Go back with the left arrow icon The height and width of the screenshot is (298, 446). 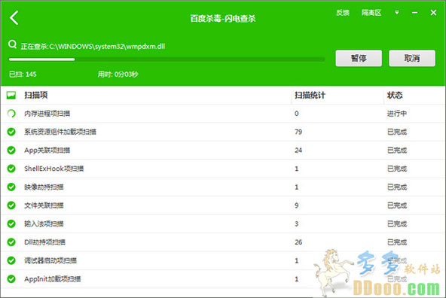tap(14, 18)
